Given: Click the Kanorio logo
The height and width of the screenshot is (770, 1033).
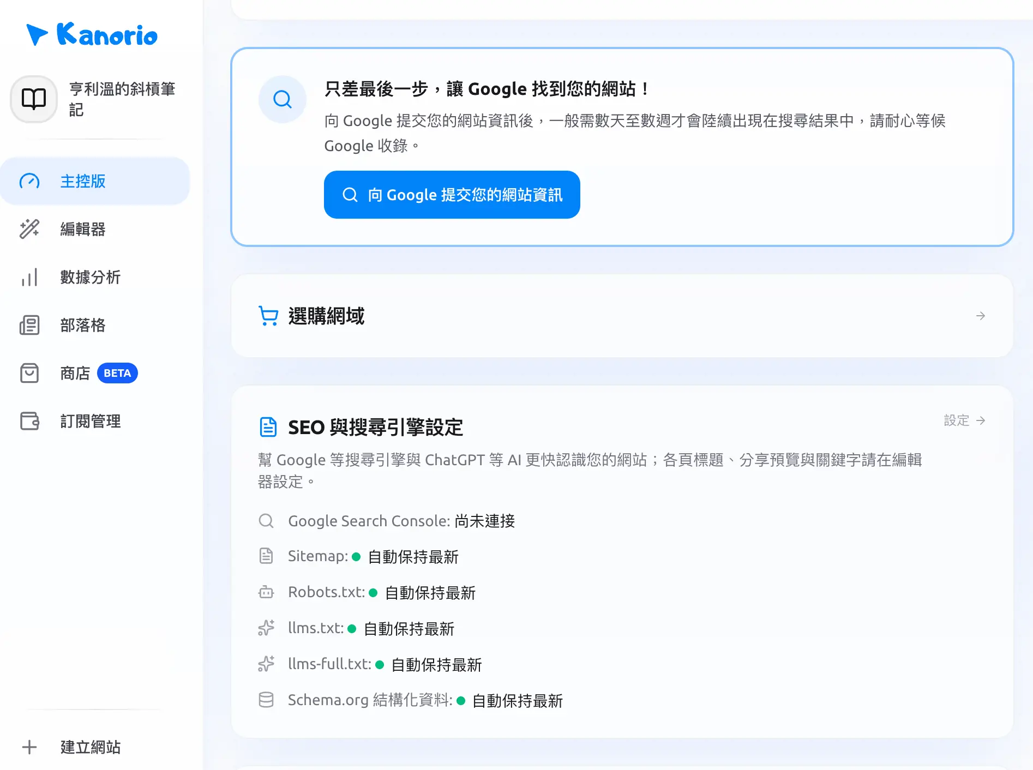Looking at the screenshot, I should 92,35.
